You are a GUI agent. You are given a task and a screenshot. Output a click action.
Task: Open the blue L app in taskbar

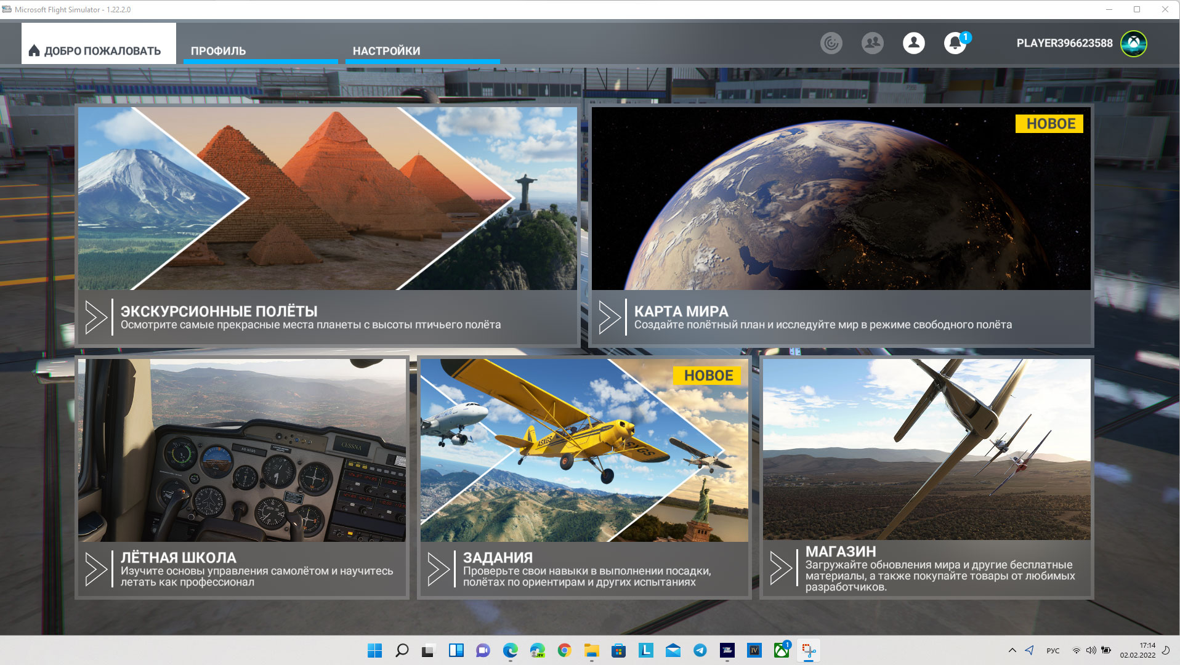pyautogui.click(x=645, y=650)
